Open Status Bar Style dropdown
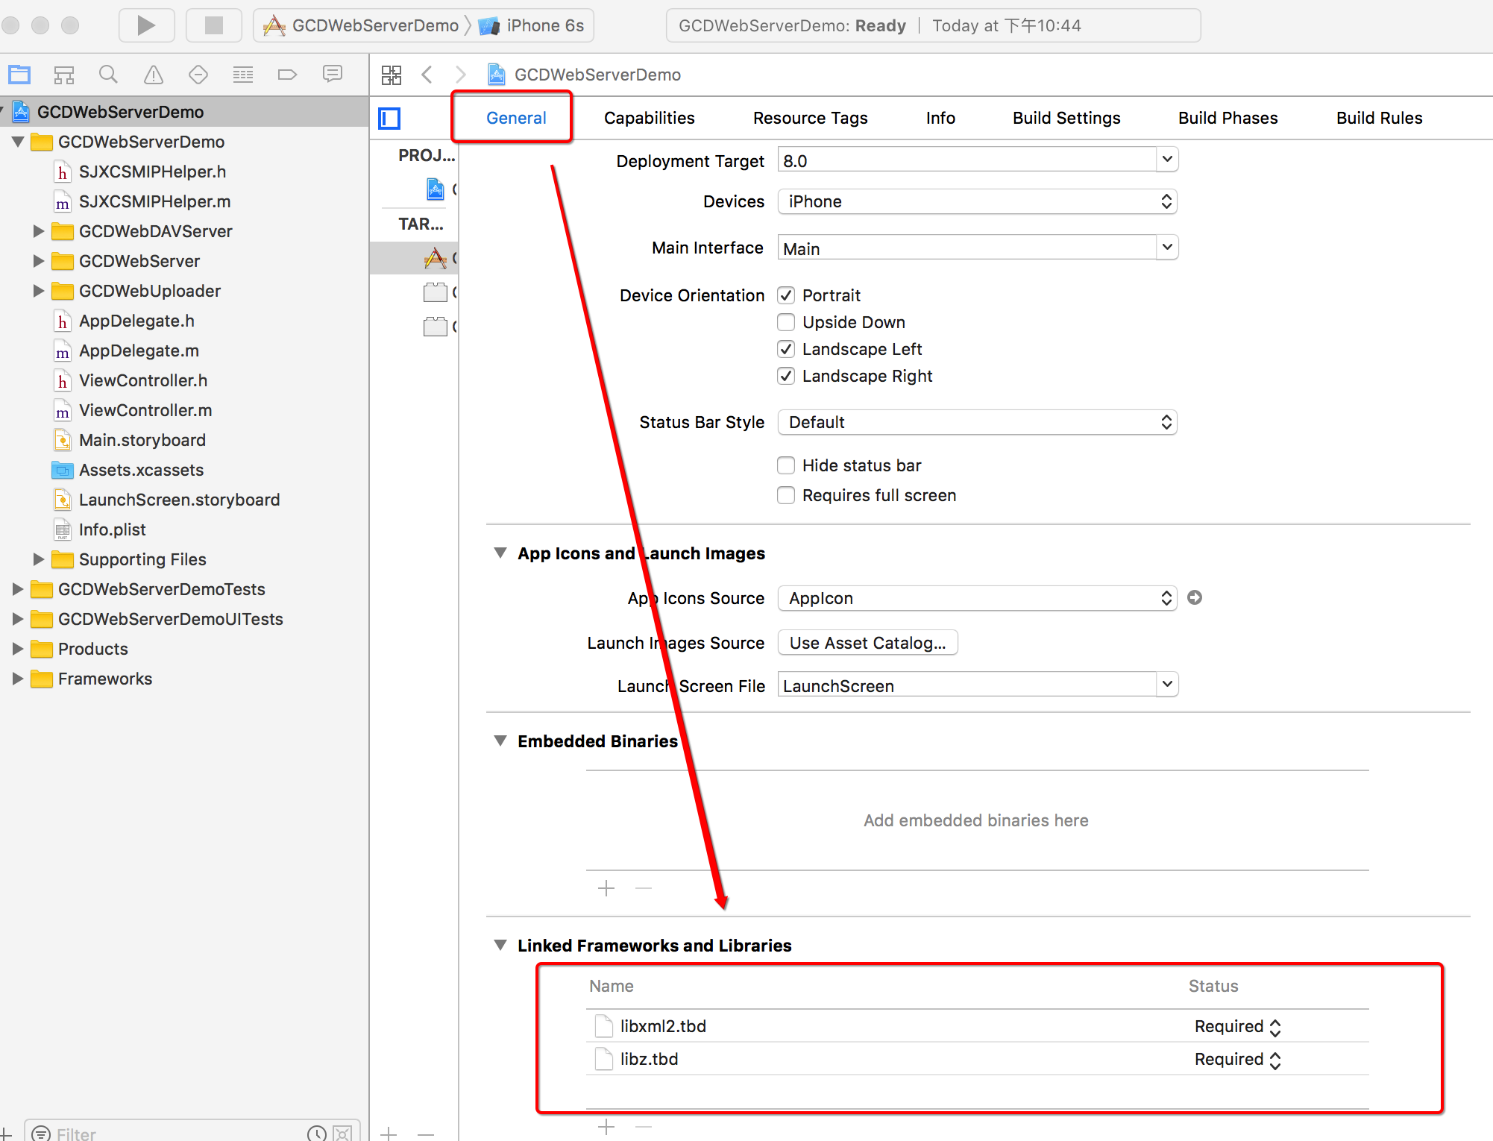This screenshot has height=1141, width=1493. coord(974,422)
